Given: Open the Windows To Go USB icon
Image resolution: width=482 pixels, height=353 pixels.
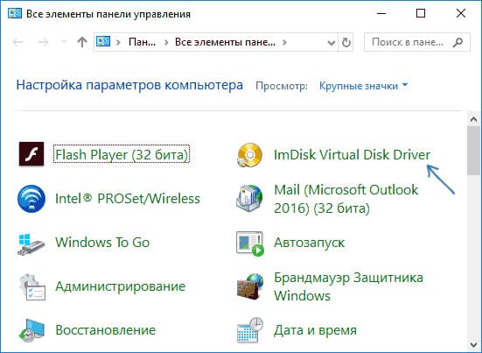Looking at the screenshot, I should tap(31, 244).
